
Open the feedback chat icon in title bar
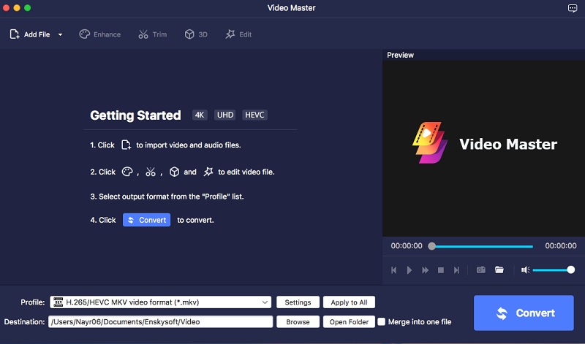573,8
